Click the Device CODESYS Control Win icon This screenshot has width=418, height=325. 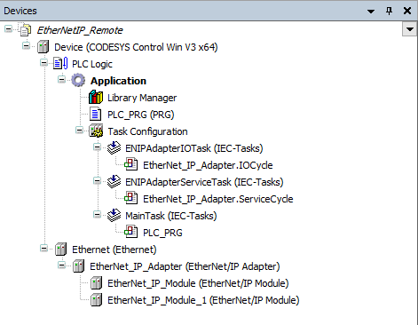click(x=43, y=47)
